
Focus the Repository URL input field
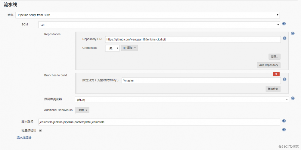pos(193,40)
